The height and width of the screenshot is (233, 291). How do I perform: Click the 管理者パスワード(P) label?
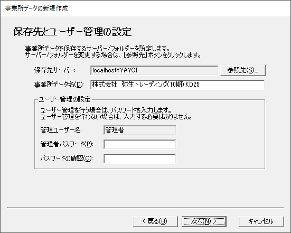point(67,144)
